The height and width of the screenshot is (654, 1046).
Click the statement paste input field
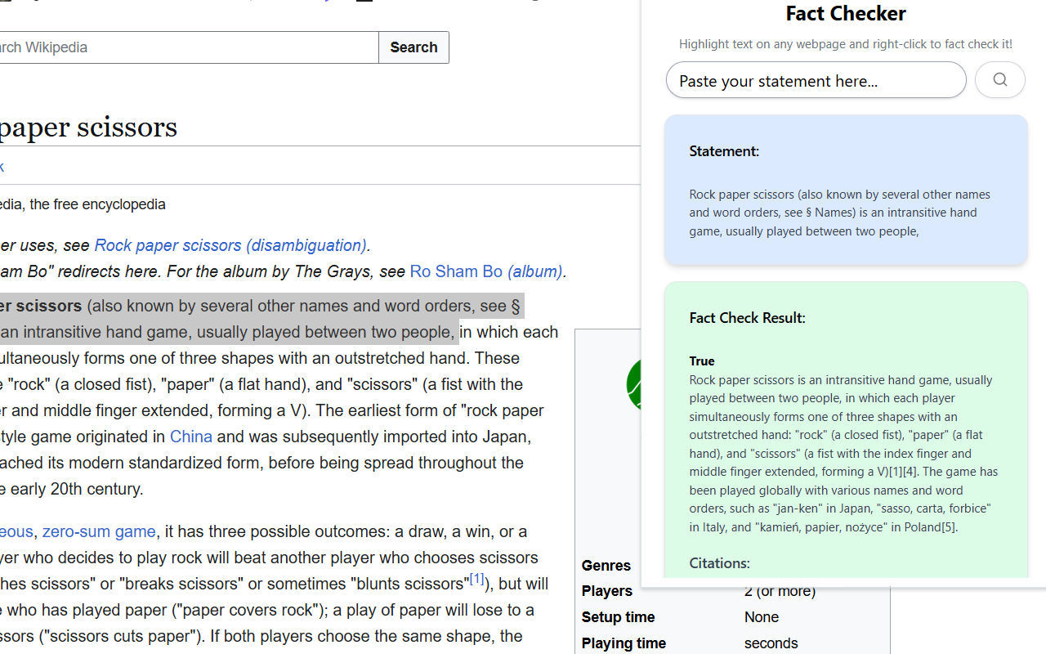coord(816,79)
